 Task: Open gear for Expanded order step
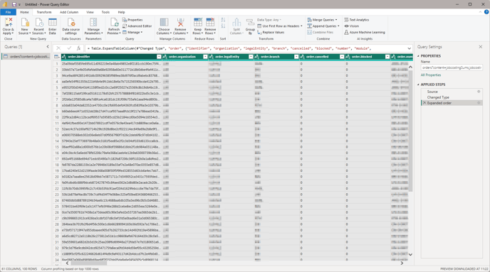point(479,103)
